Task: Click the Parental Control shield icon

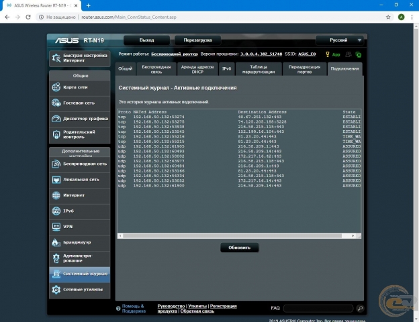Action: pyautogui.click(x=56, y=134)
